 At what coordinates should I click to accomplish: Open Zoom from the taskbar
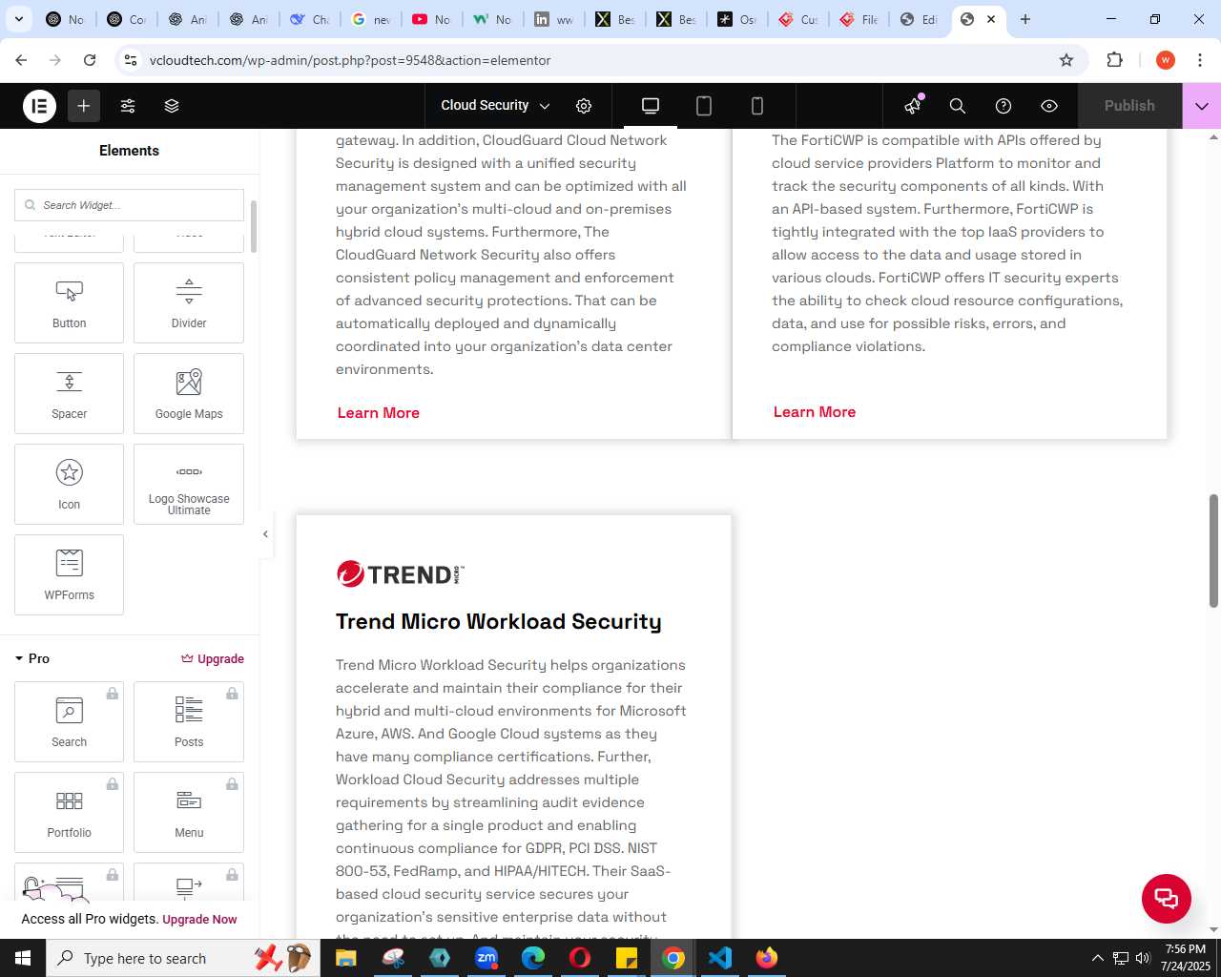(x=486, y=958)
